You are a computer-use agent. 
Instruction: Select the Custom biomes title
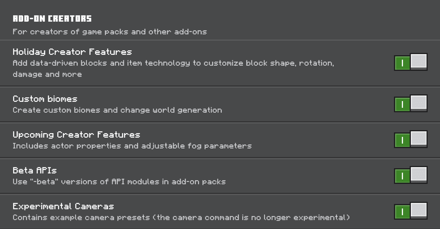pyautogui.click(x=45, y=99)
